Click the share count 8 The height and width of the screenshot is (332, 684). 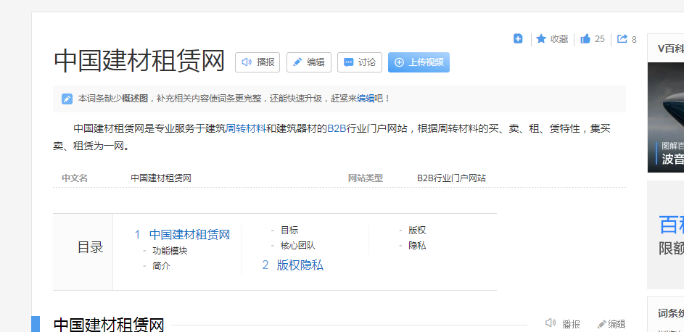point(634,40)
